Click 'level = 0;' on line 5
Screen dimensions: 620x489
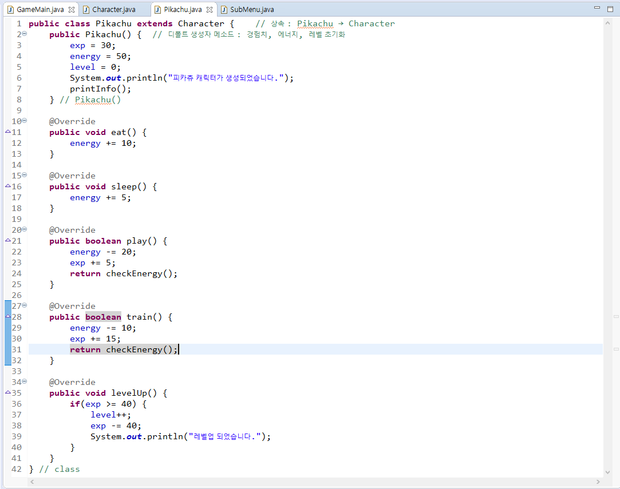point(95,67)
